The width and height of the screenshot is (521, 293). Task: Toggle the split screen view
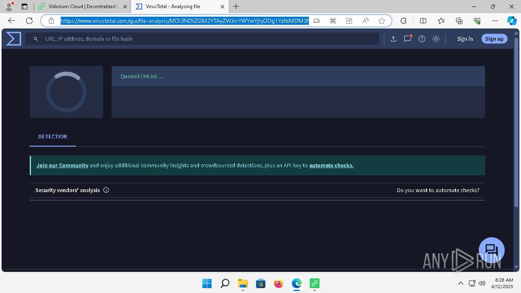click(423, 21)
